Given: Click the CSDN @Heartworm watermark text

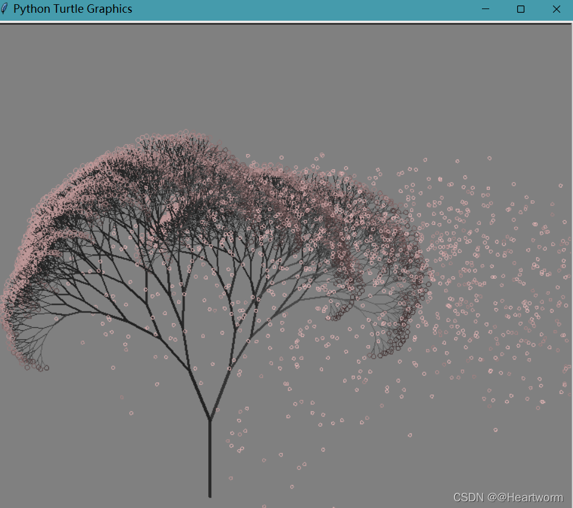Looking at the screenshot, I should [x=510, y=496].
